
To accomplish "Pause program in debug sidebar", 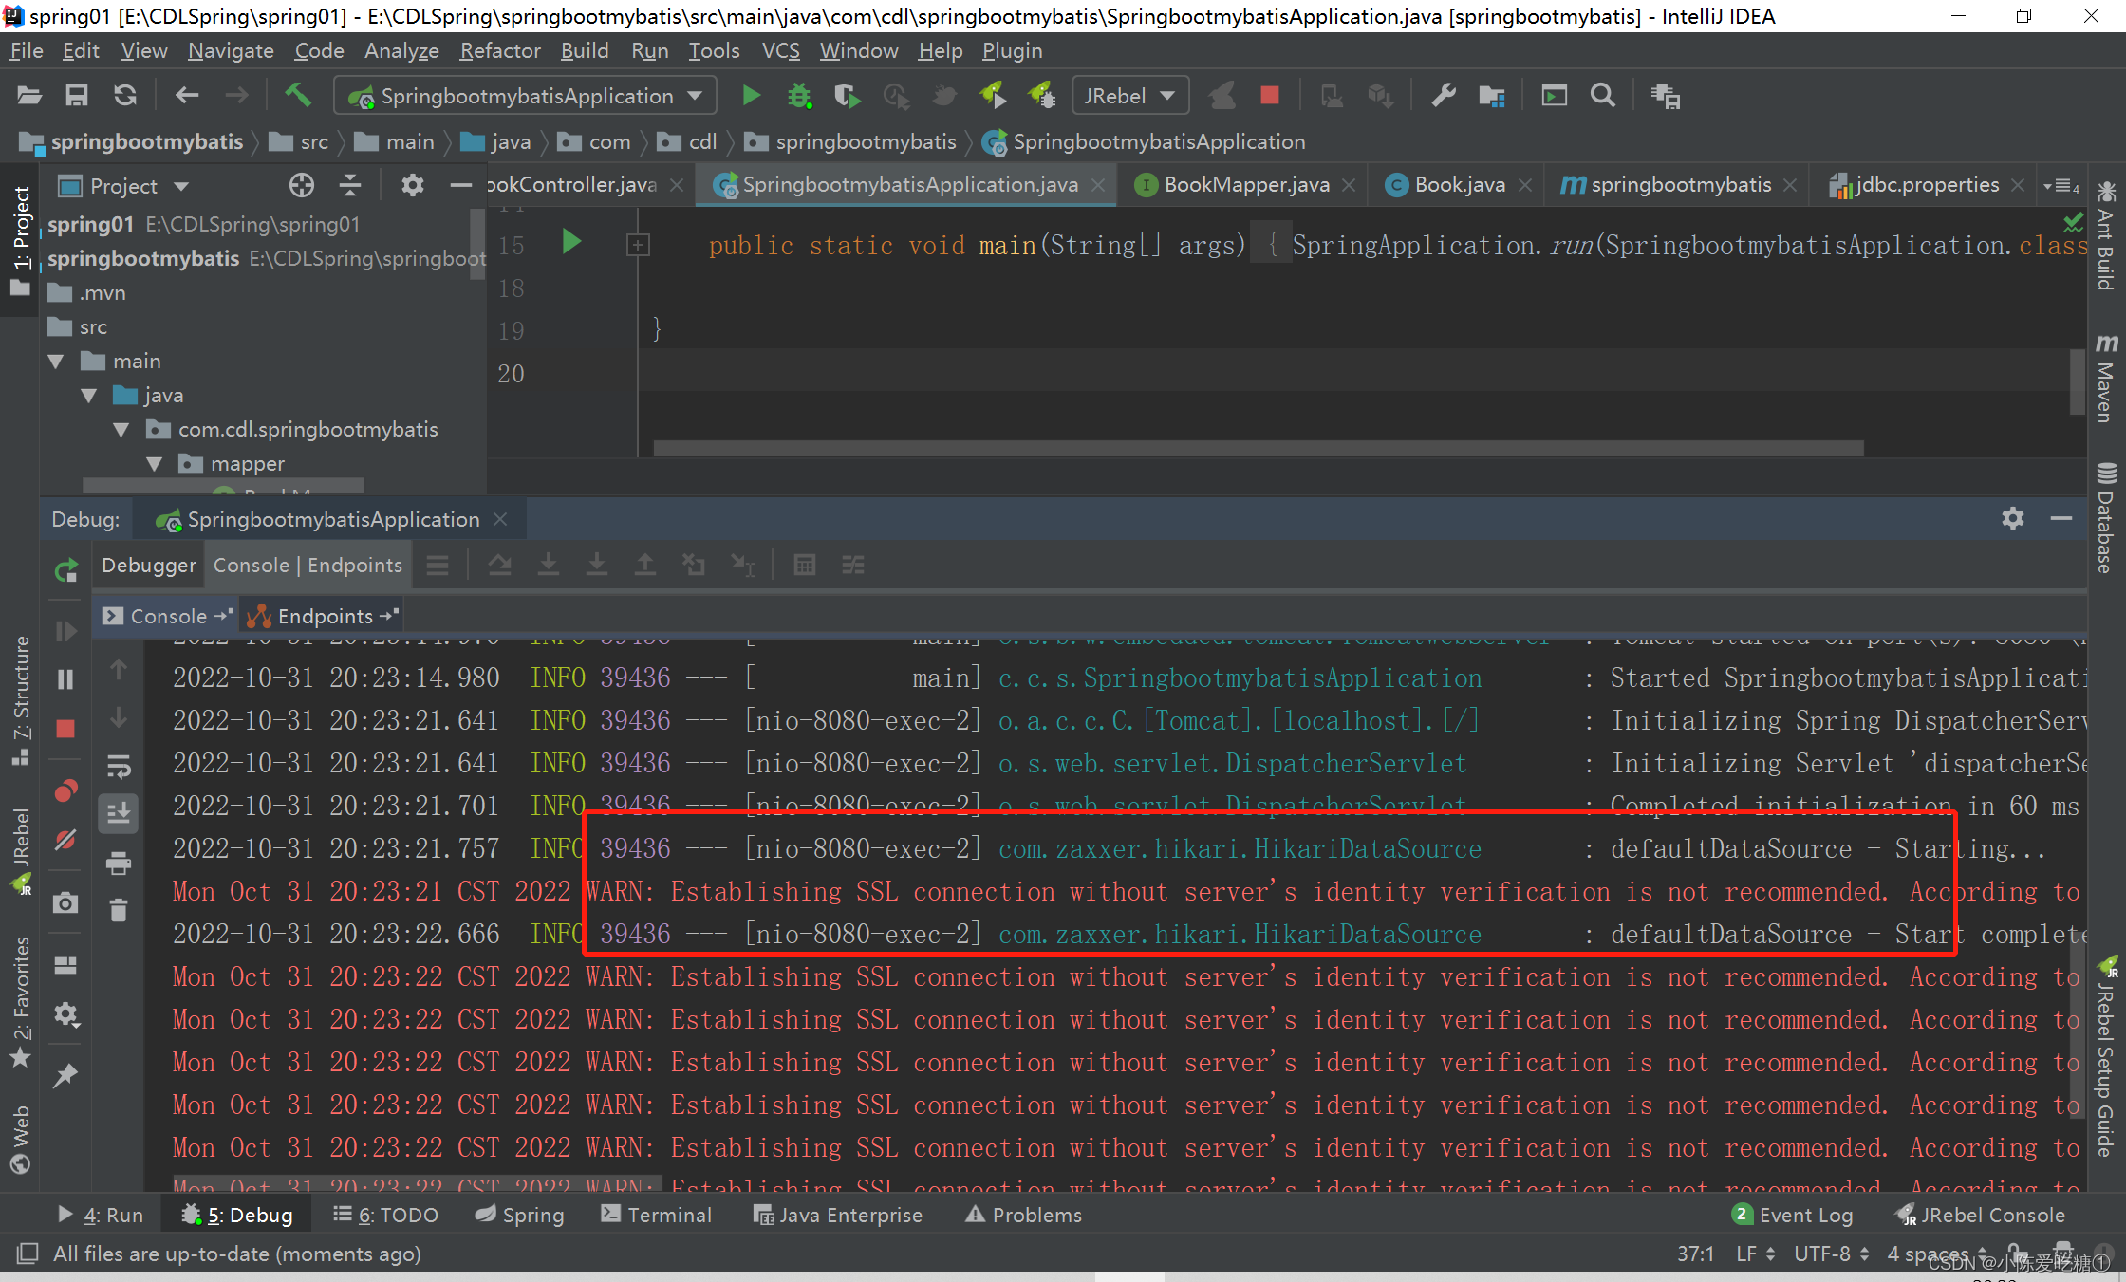I will click(x=65, y=679).
